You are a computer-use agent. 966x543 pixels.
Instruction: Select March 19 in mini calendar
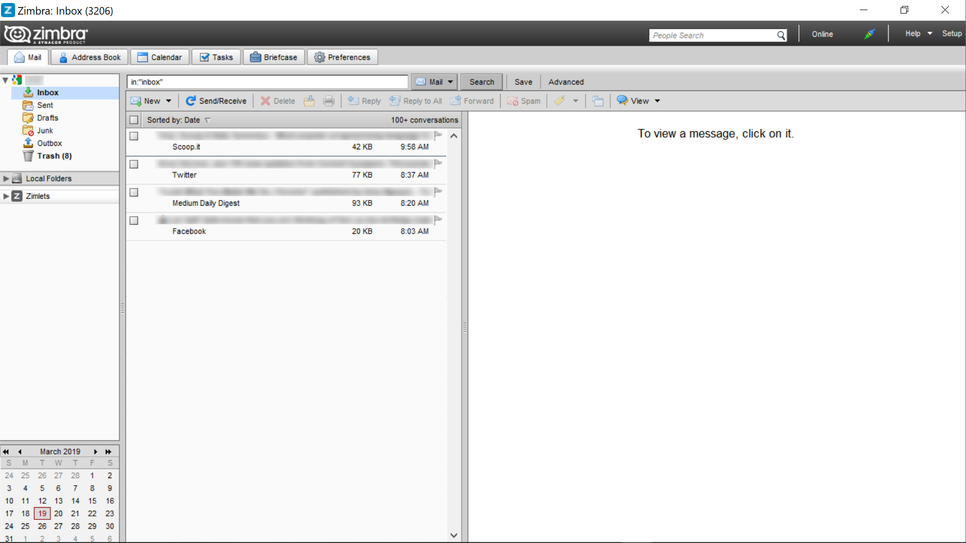tap(42, 513)
